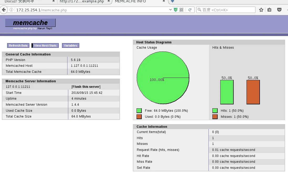Close the Discuz! tab
This screenshot has height=173, width=288.
click(x=54, y=1)
